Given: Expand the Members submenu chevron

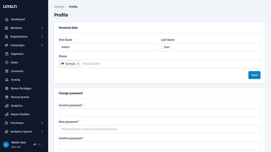Looking at the screenshot, I should tap(42, 28).
